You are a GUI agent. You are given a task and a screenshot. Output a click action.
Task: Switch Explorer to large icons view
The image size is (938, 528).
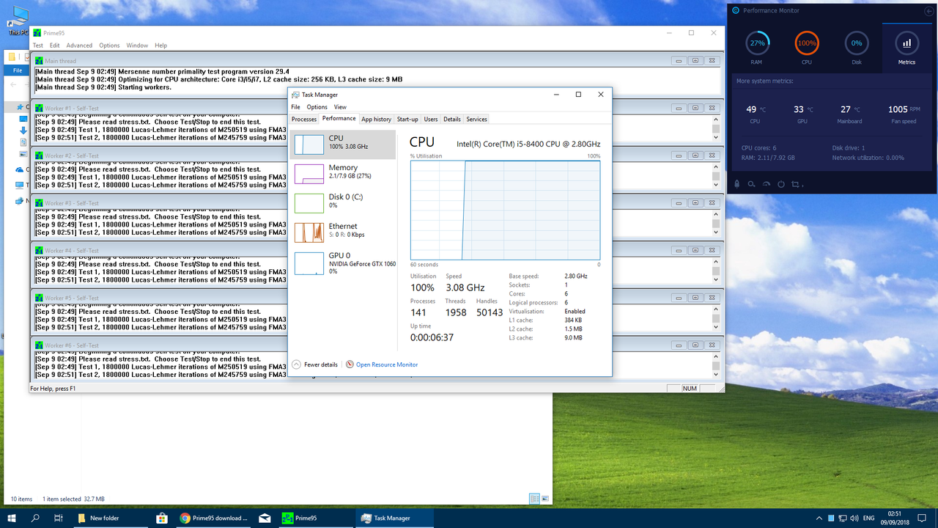click(544, 499)
